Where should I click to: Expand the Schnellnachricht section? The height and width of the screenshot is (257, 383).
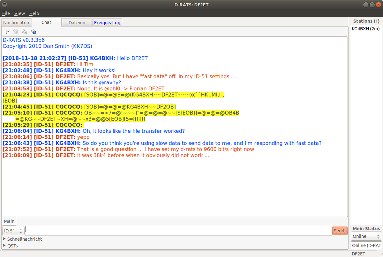[22, 239]
